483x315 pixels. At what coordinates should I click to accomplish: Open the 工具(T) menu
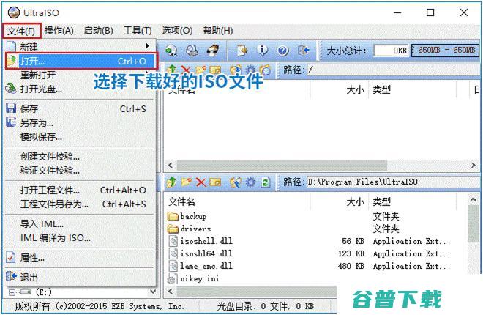[x=138, y=31]
